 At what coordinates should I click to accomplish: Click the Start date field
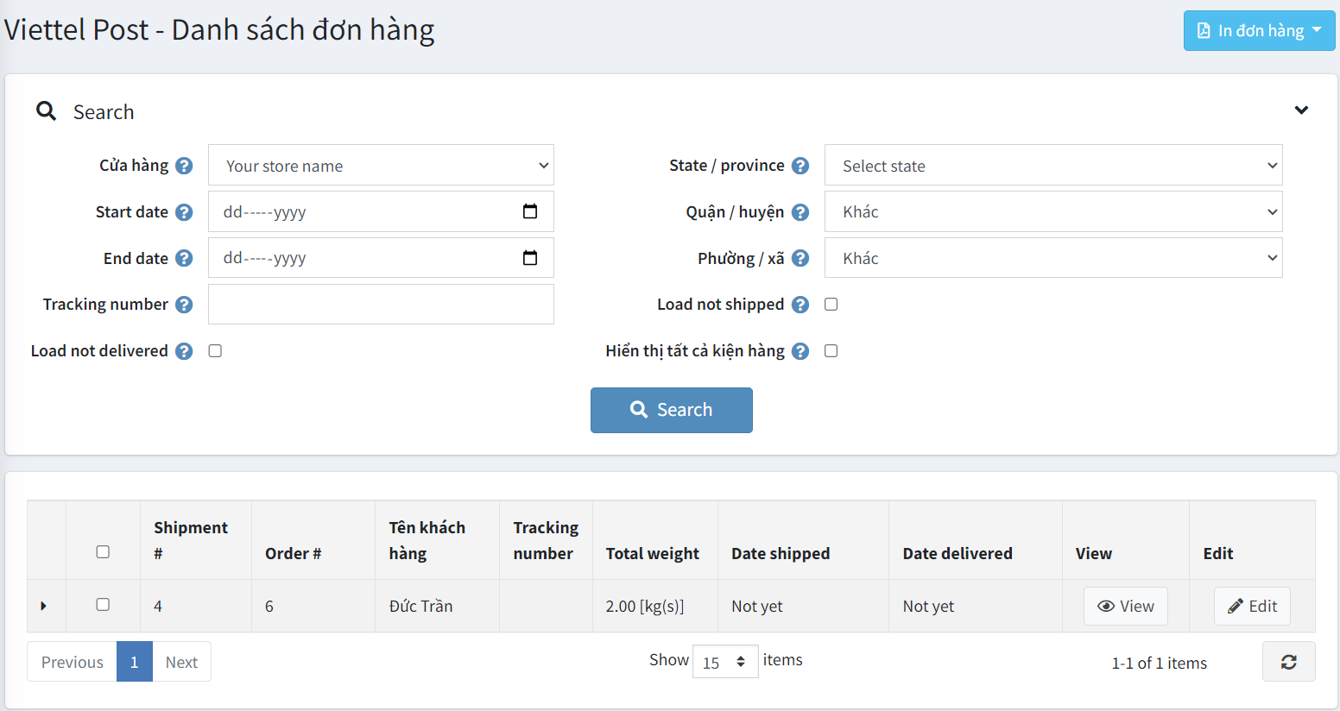pos(381,211)
